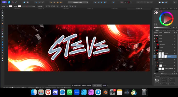The image size is (178, 97).
Task: Open Telegram from the Dock
Action: (x=98, y=92)
